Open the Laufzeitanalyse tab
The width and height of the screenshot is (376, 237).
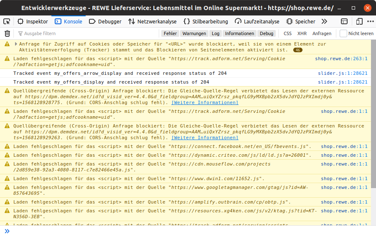pos(257,22)
